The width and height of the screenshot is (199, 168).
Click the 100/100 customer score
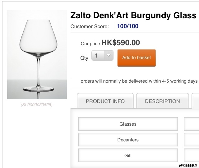(127, 26)
